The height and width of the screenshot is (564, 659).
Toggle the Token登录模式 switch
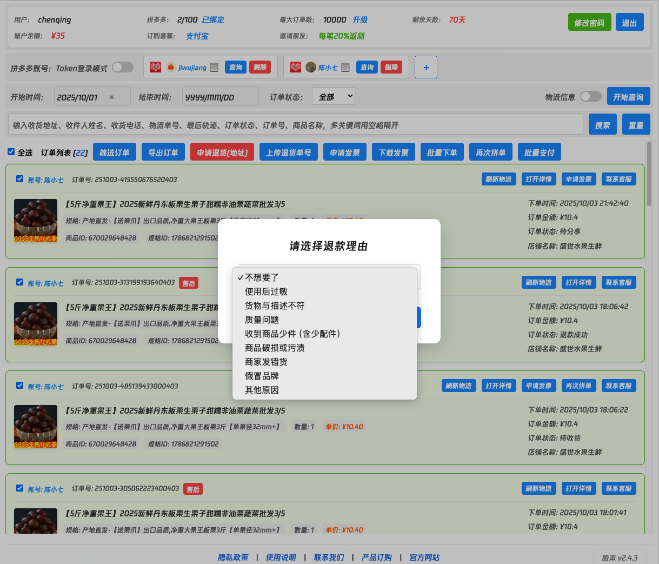(123, 67)
